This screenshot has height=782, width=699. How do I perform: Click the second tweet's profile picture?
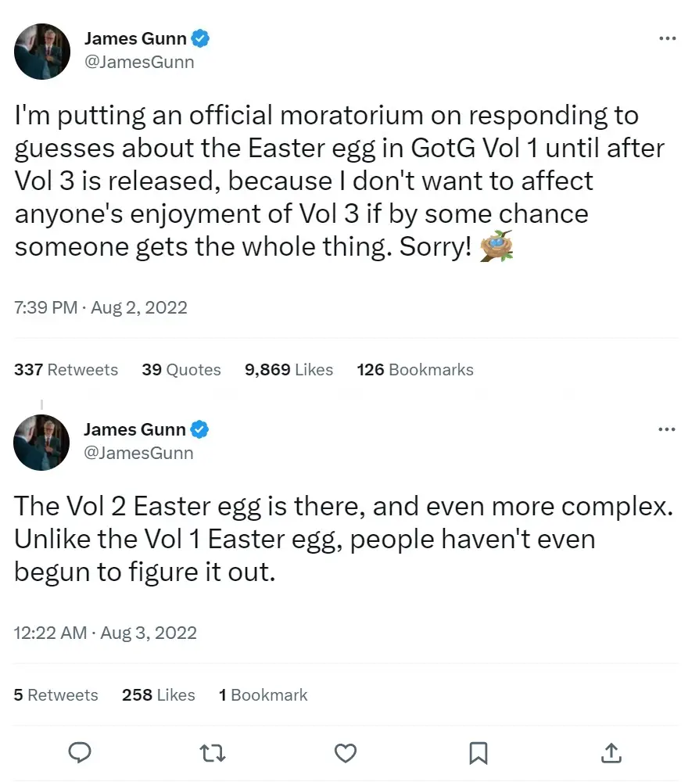(x=41, y=443)
